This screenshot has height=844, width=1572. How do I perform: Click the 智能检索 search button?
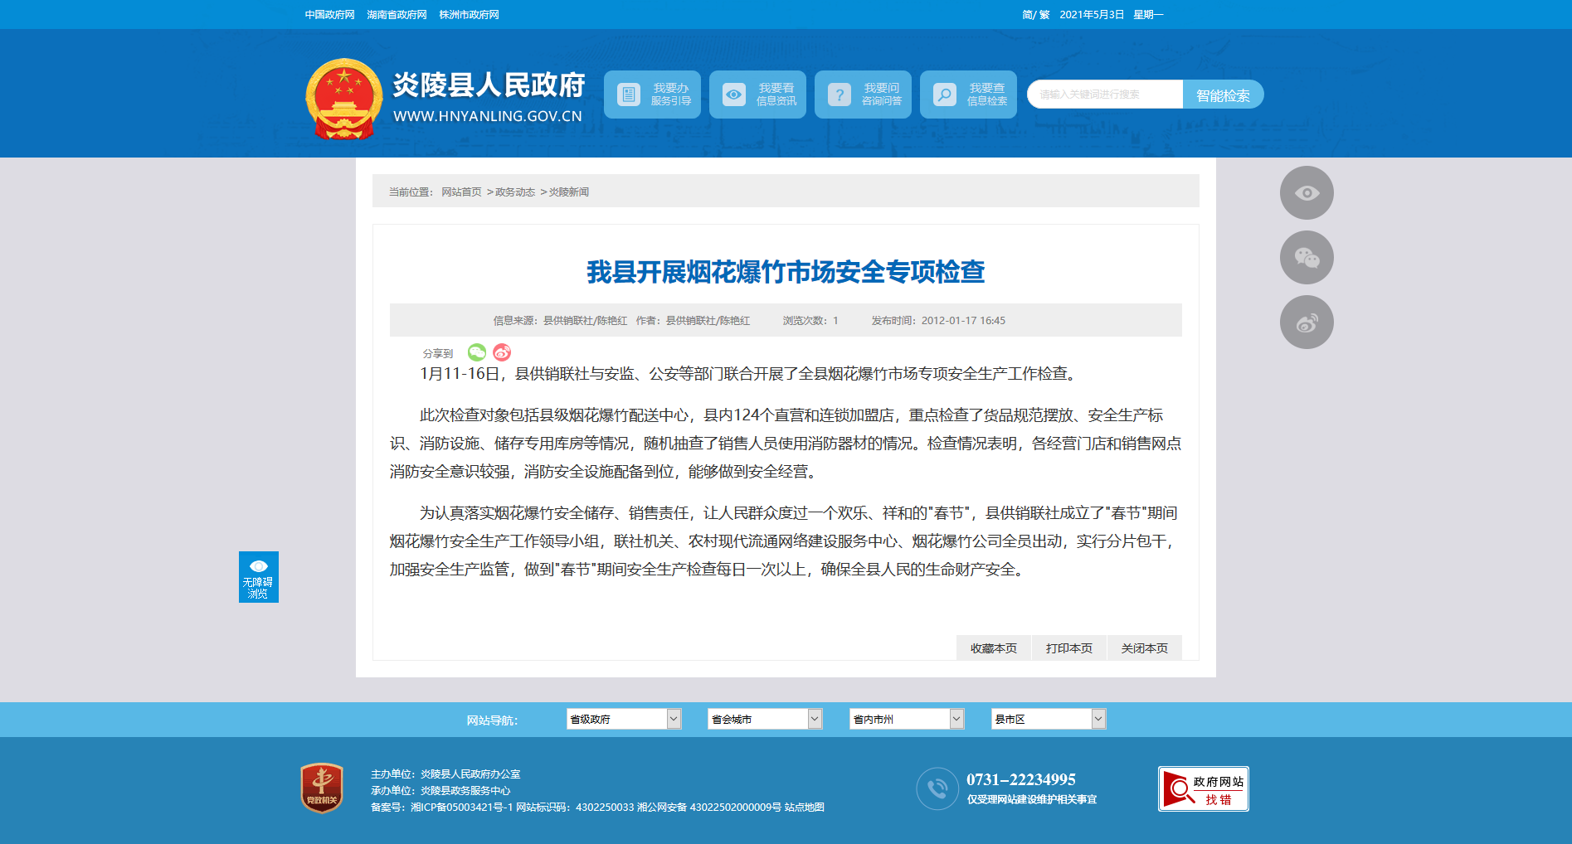1223,95
